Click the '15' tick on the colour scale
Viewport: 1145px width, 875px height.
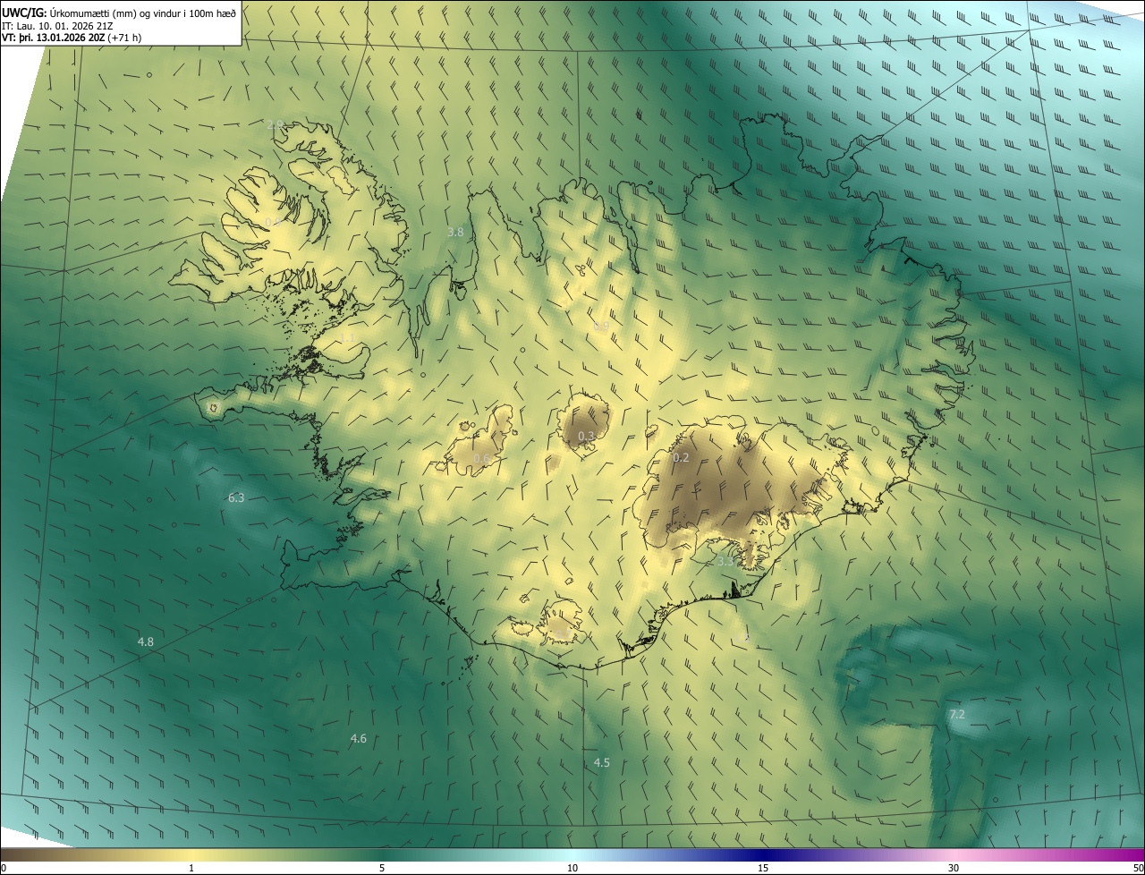(763, 868)
